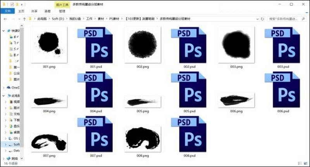Image resolution: width=310 pixels, height=167 pixels.
Task: Open the address bar history dropdown
Action: click(x=257, y=19)
